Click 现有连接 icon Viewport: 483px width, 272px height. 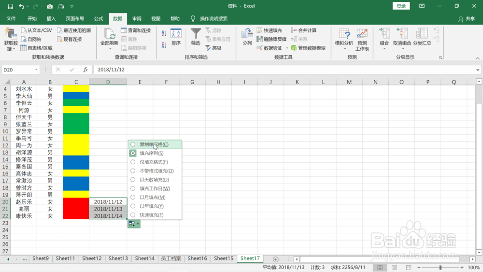[60, 39]
